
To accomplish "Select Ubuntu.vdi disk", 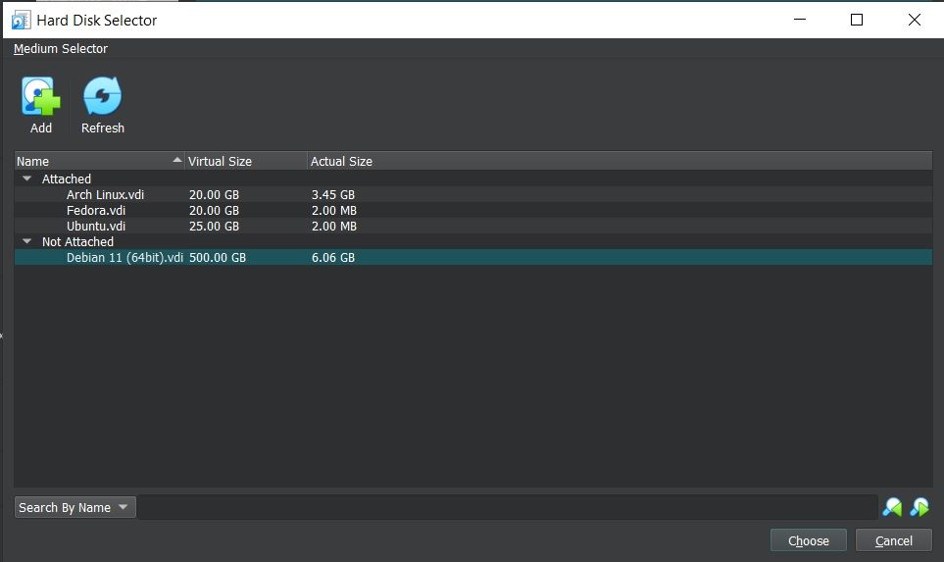I will click(96, 227).
